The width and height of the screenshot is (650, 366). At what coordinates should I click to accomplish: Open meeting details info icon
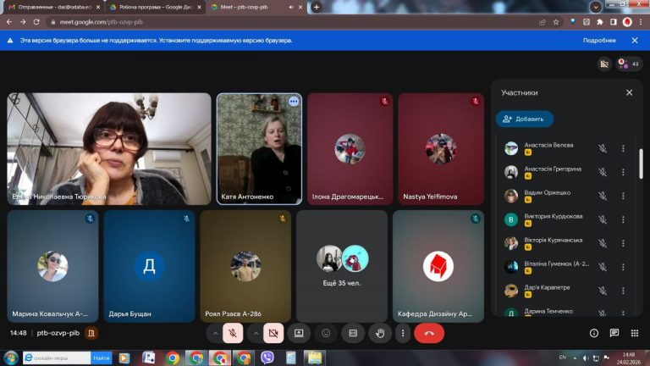(x=594, y=333)
